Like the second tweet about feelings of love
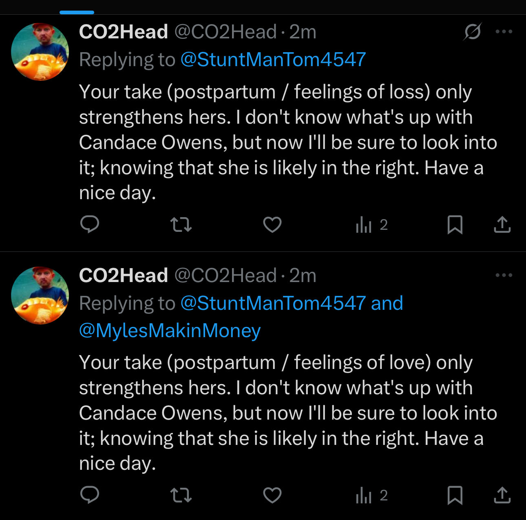 pos(272,495)
